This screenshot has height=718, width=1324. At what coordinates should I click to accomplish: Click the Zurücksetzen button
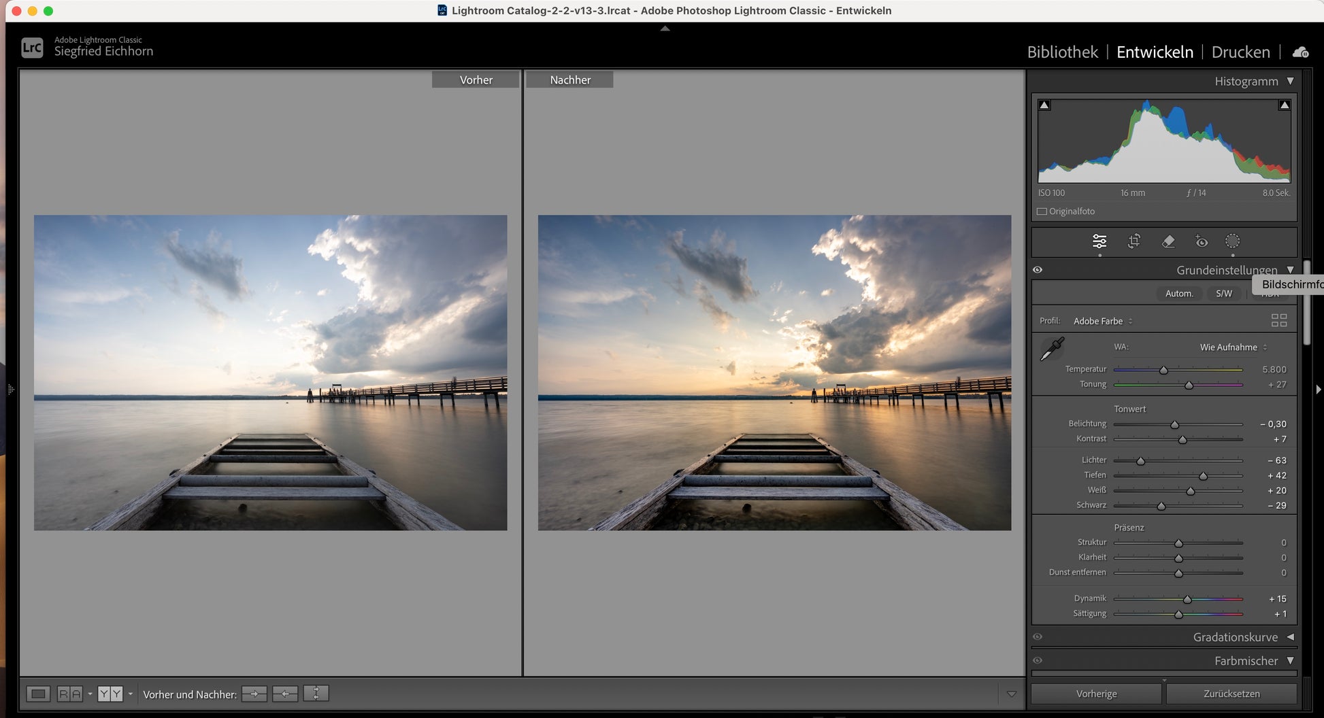[1231, 694]
